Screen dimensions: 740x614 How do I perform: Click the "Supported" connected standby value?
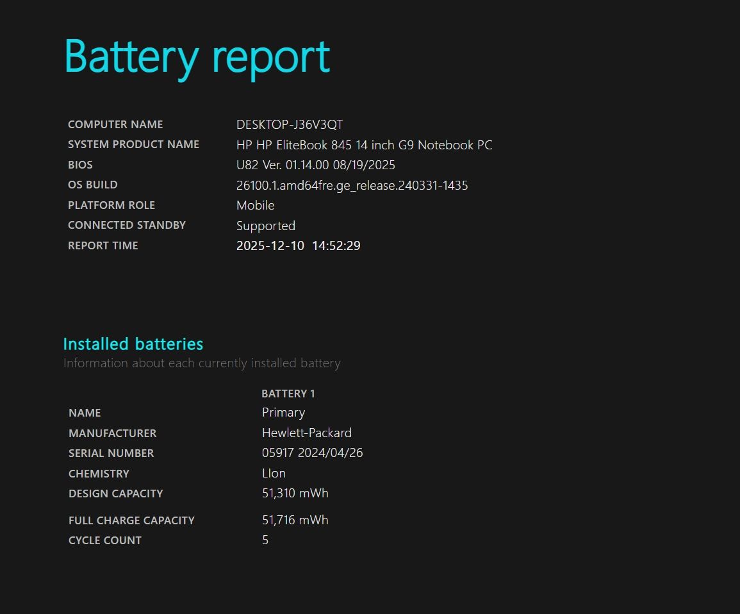click(265, 226)
